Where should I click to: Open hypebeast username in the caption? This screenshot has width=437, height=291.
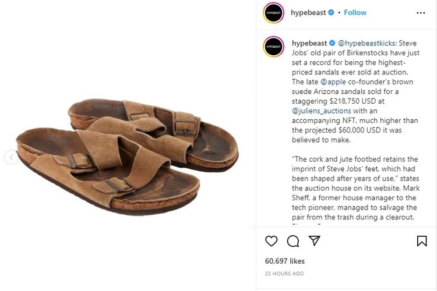(309, 43)
